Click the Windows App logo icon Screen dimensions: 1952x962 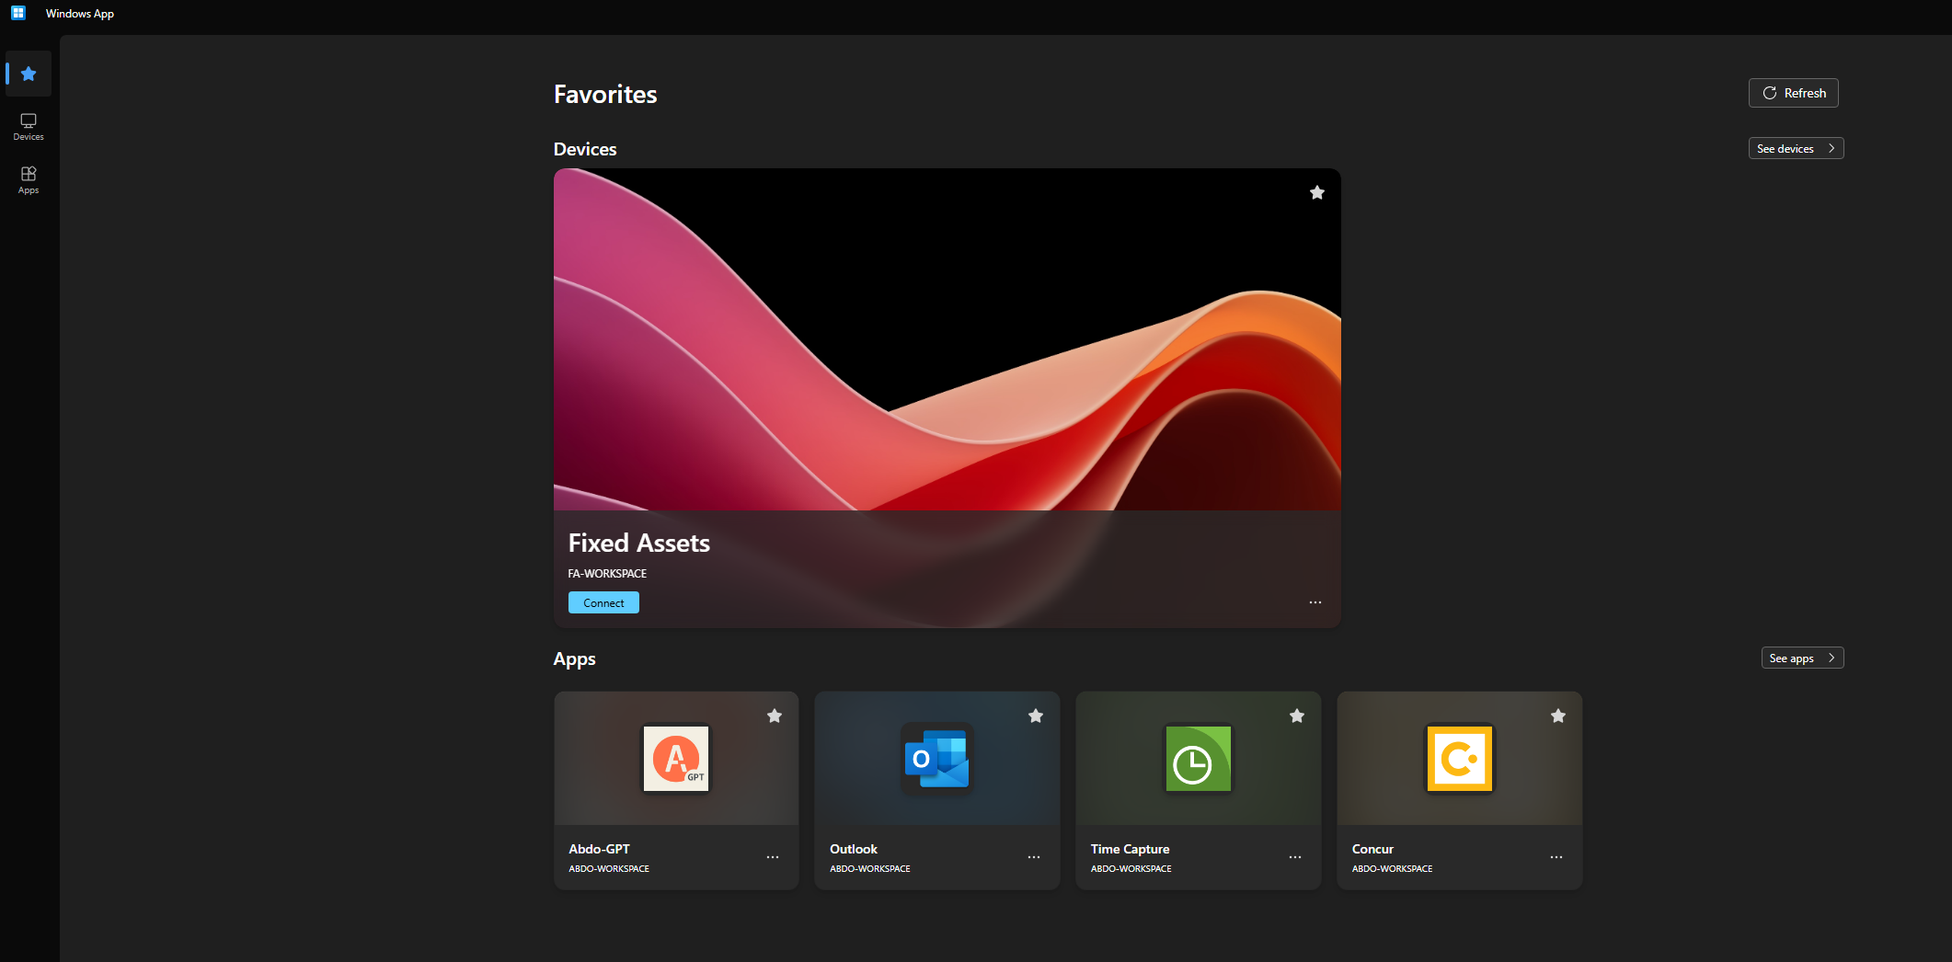click(x=18, y=13)
